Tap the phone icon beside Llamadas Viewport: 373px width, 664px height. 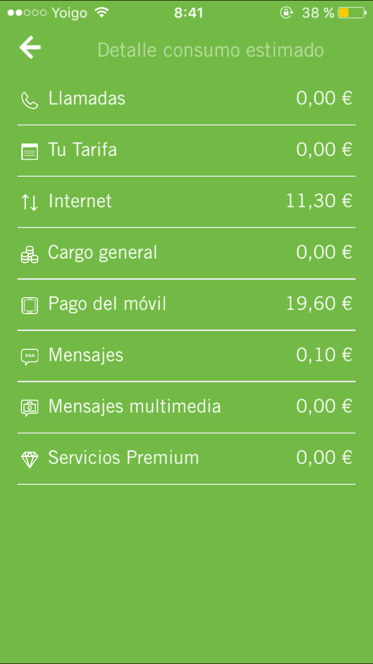[29, 100]
